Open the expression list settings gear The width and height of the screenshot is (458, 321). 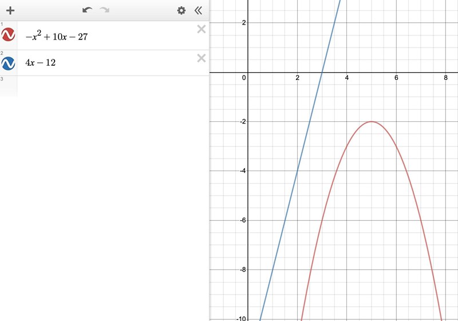pos(181,10)
